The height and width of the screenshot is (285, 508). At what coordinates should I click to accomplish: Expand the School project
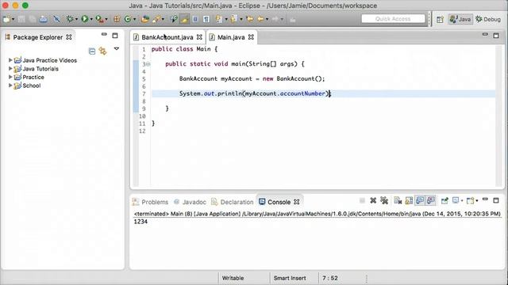[x=10, y=85]
